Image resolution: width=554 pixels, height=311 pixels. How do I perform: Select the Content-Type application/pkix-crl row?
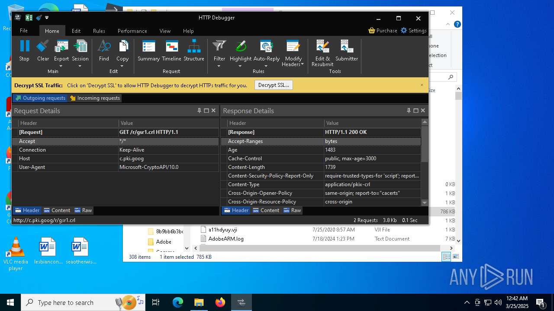tap(321, 184)
